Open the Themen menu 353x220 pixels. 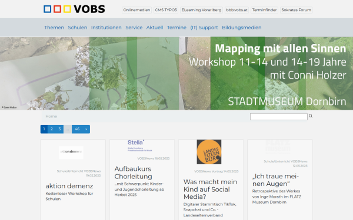pyautogui.click(x=54, y=28)
